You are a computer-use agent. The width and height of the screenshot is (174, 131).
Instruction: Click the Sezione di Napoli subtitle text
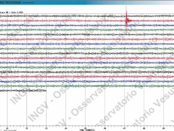[28, 3]
